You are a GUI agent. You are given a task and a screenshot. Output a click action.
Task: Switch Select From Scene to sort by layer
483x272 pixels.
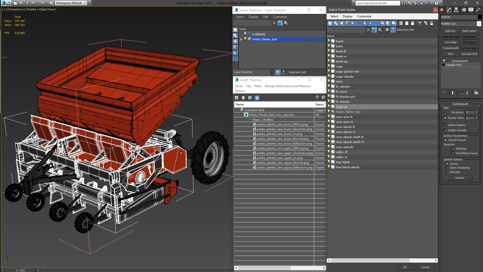click(x=387, y=30)
